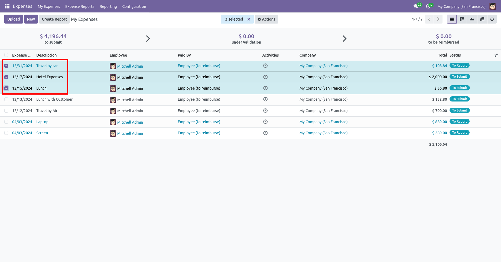Click the $700.00 total cell
This screenshot has height=262, width=501.
[440, 111]
